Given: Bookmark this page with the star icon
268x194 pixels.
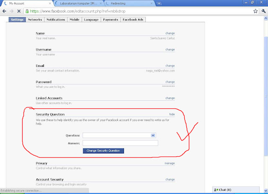Looking at the screenshot, I should coord(255,11).
